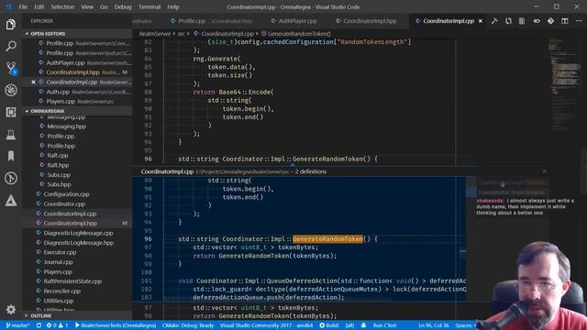
Task: Click the build hammer icon in editor toolbar
Action: click(x=494, y=21)
